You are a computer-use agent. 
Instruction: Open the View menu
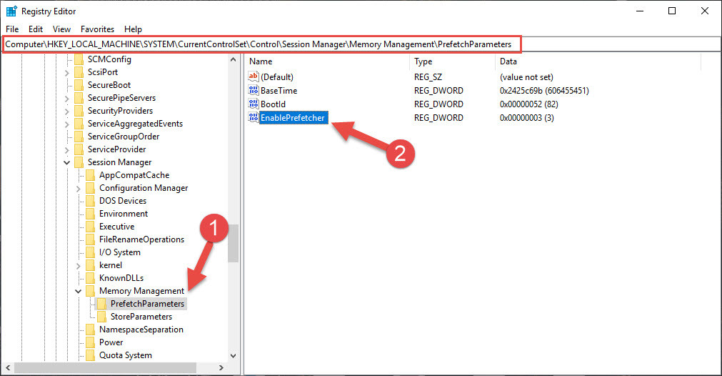61,29
